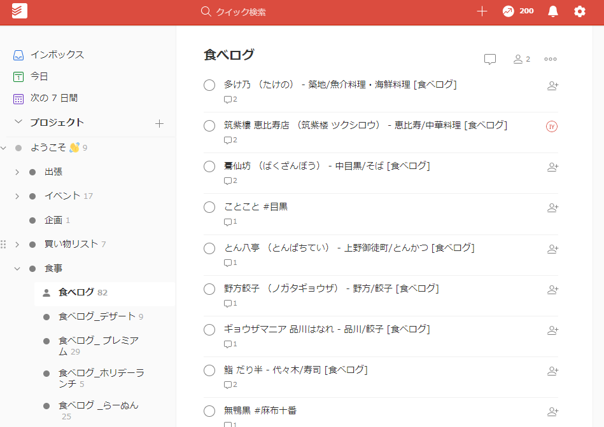Screen dimensions: 604x427
Task: Open the とん八亭 task title
Action: [x=349, y=248]
